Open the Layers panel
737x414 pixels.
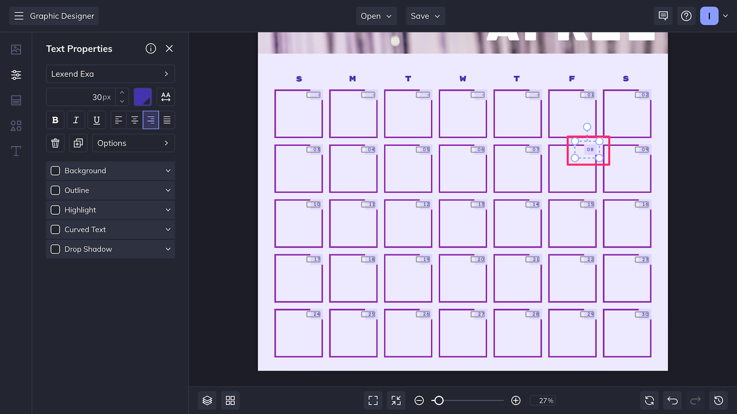click(x=207, y=401)
